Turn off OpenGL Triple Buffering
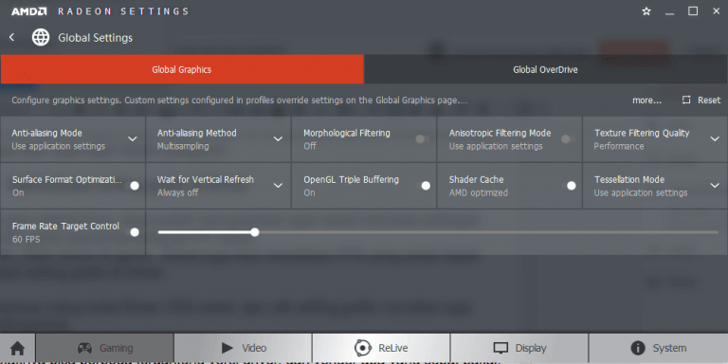728x364 pixels. point(423,186)
